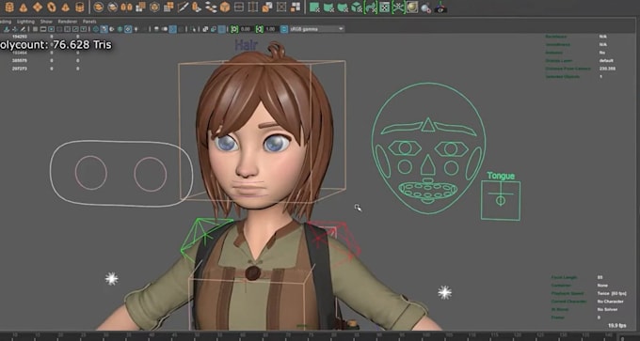Toggle the resolution gate overlay
The width and height of the screenshot is (640, 341).
click(x=52, y=29)
